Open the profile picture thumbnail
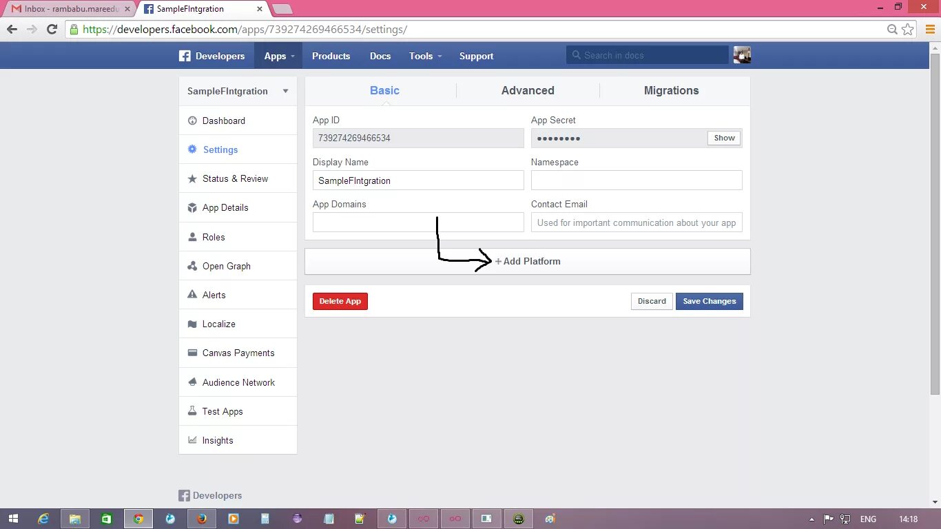This screenshot has height=529, width=941. pyautogui.click(x=742, y=55)
